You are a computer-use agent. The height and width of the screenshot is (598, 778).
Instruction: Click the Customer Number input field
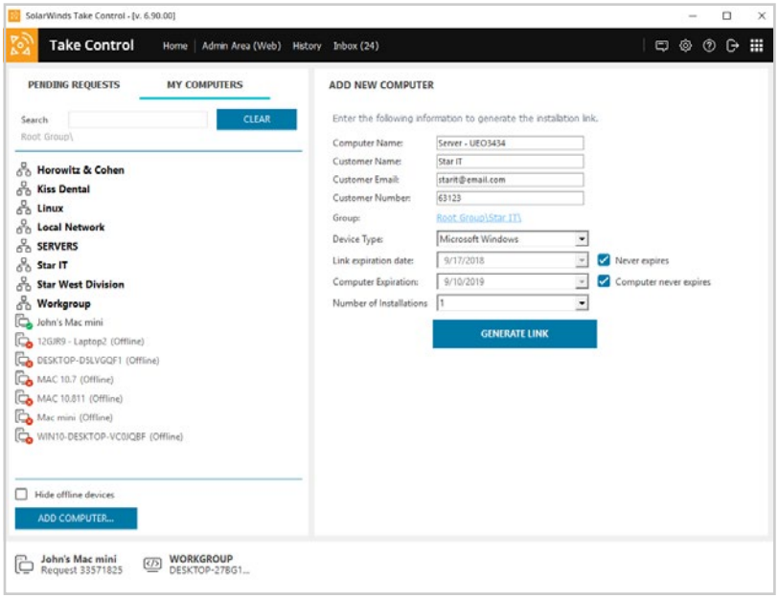[510, 198]
